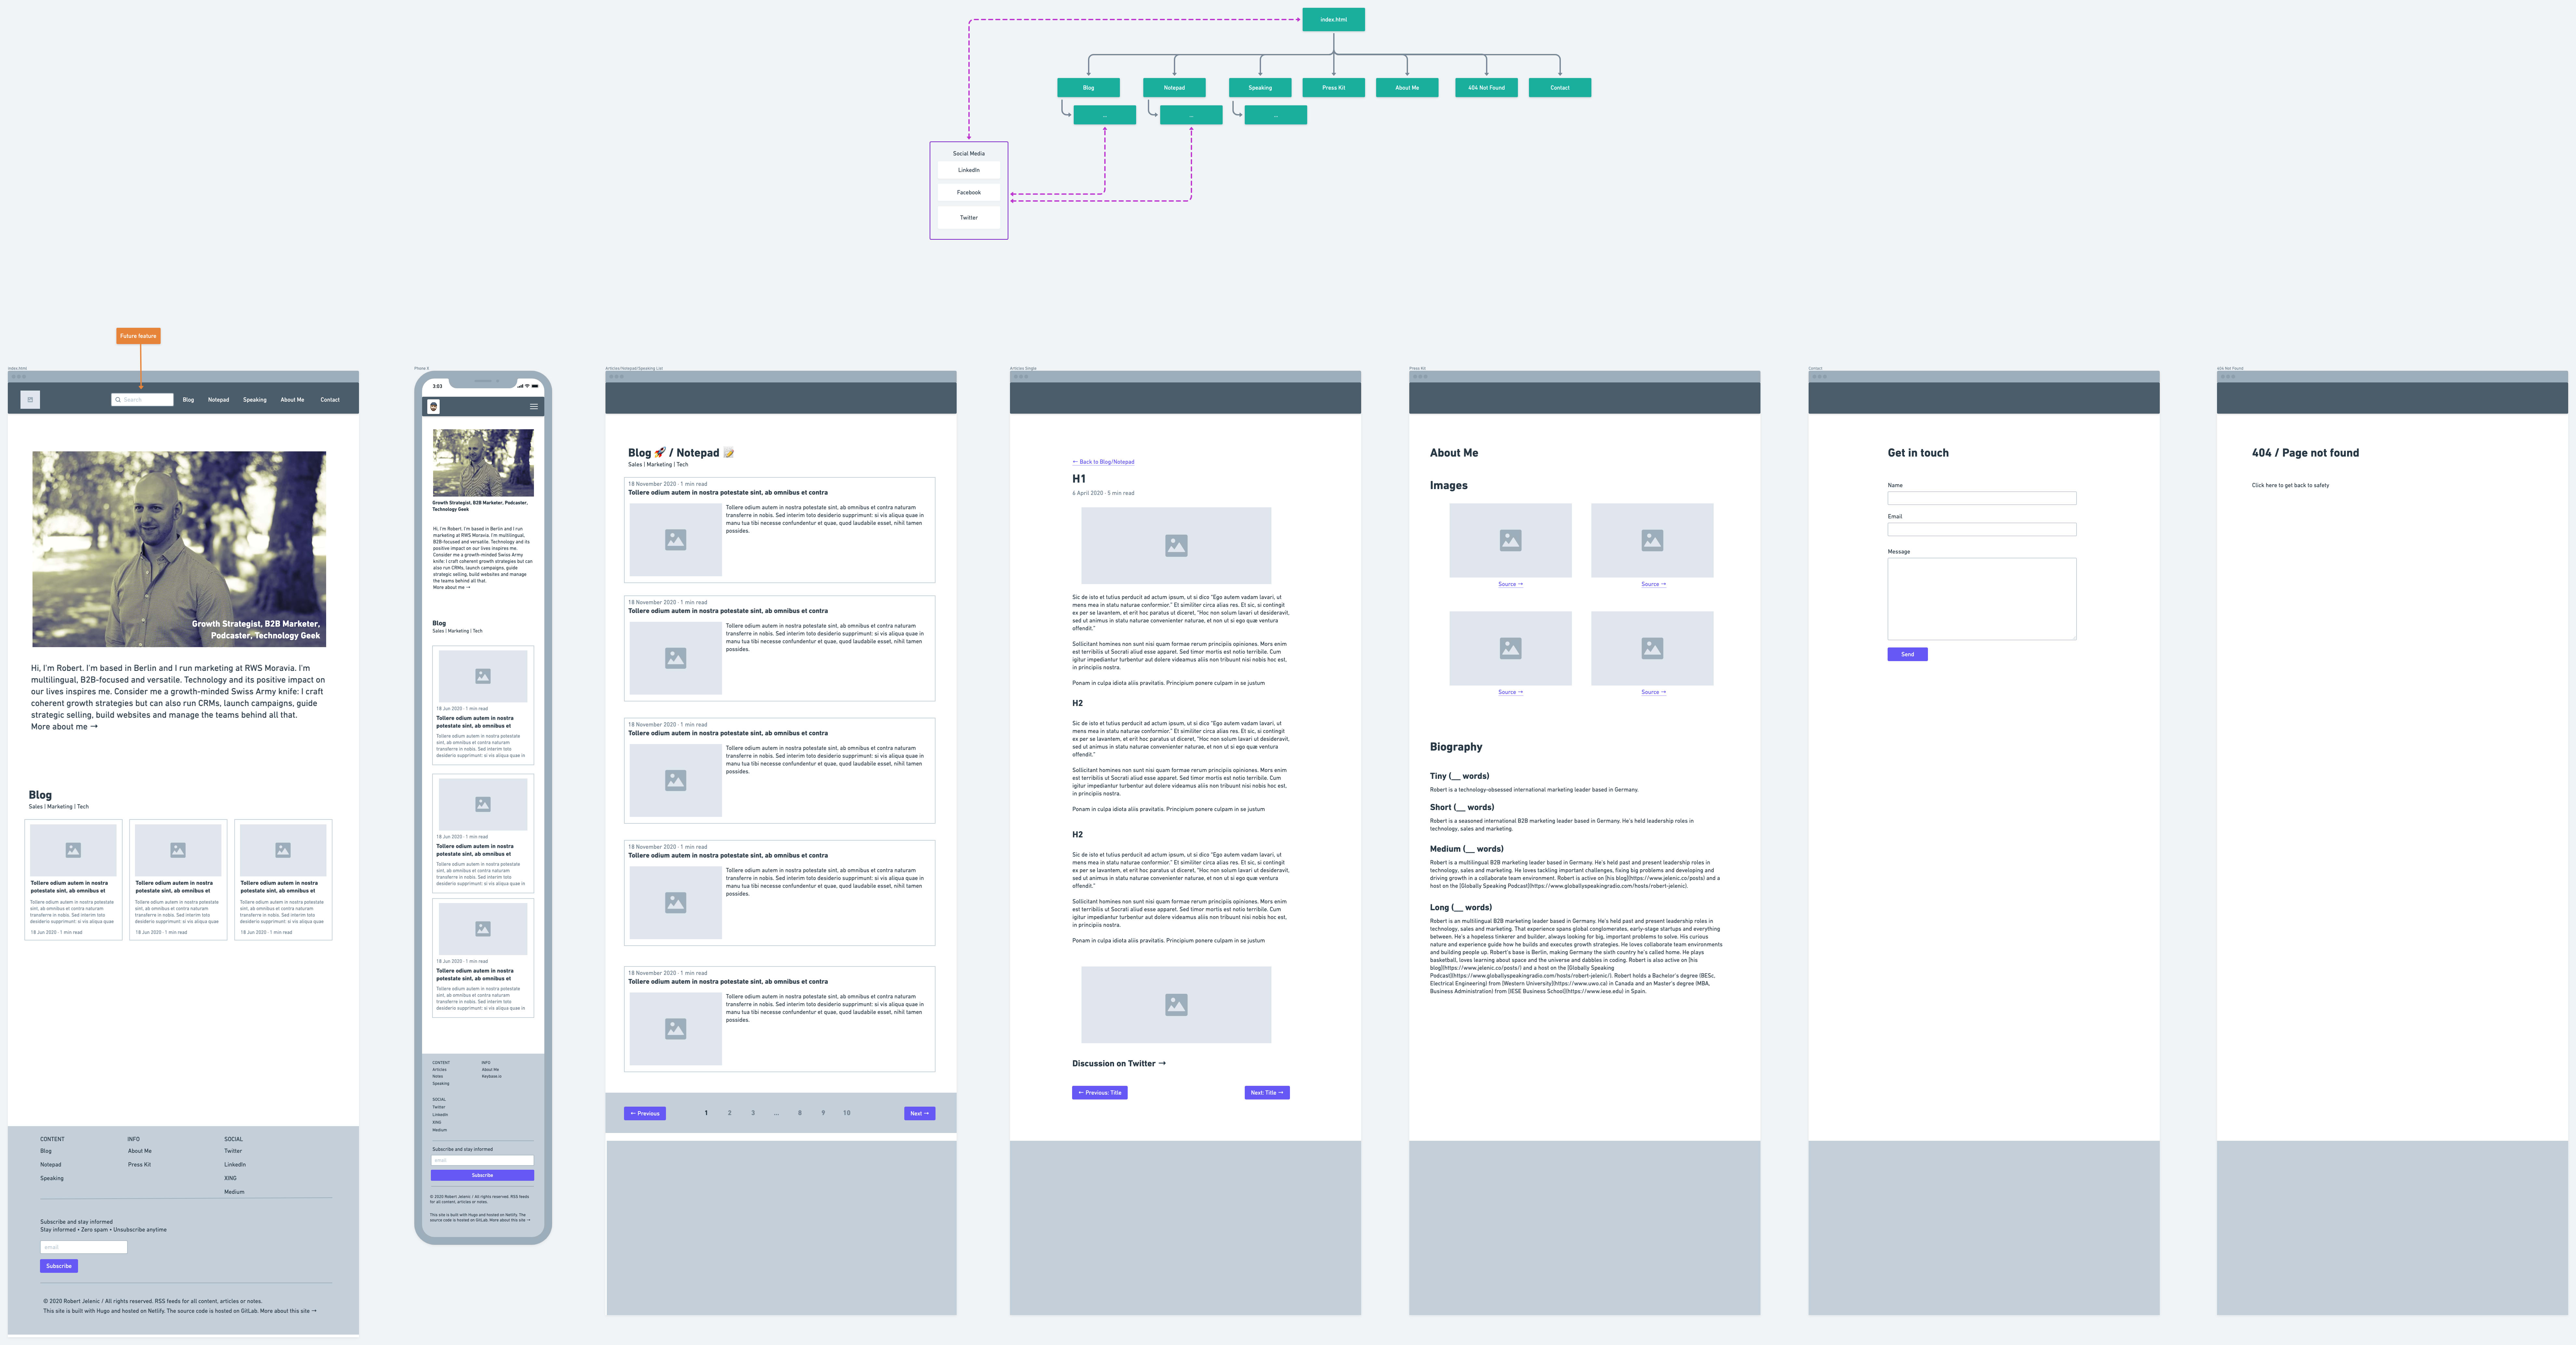Image resolution: width=2576 pixels, height=1345 pixels.
Task: Open Source link under bottom-left Press Kit image
Action: point(1510,692)
